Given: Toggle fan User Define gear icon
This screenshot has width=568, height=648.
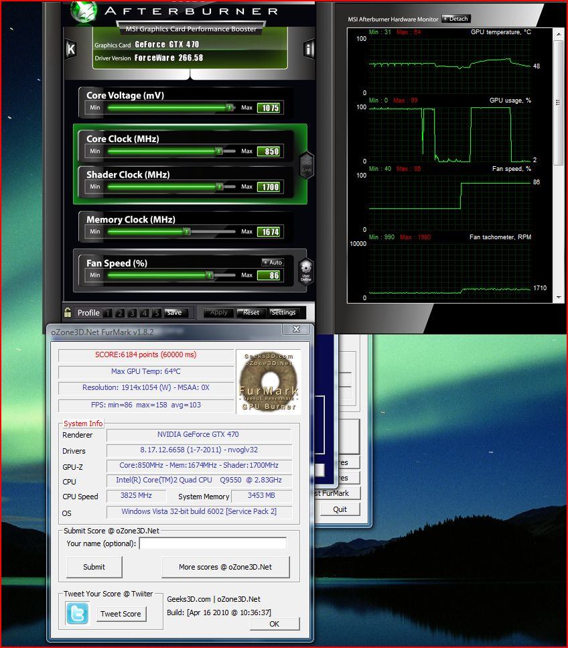Looking at the screenshot, I should [305, 271].
